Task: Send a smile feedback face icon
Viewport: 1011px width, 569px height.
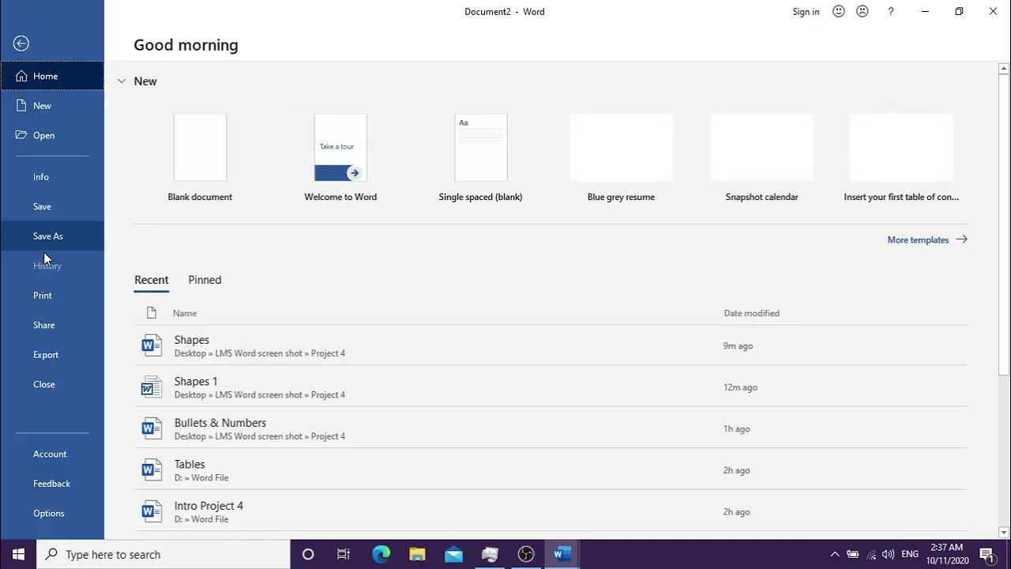Action: click(x=839, y=12)
